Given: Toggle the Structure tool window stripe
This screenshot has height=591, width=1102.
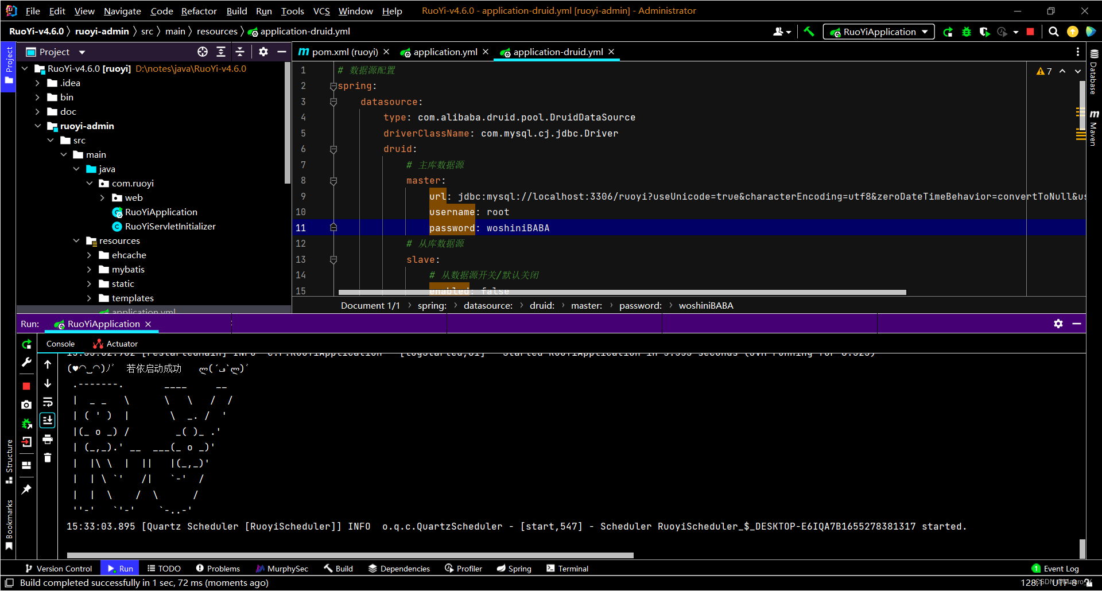Looking at the screenshot, I should tap(9, 462).
